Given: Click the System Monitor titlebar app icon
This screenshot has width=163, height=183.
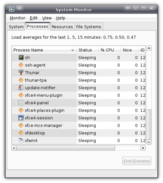Looking at the screenshot, I should coord(12,9).
